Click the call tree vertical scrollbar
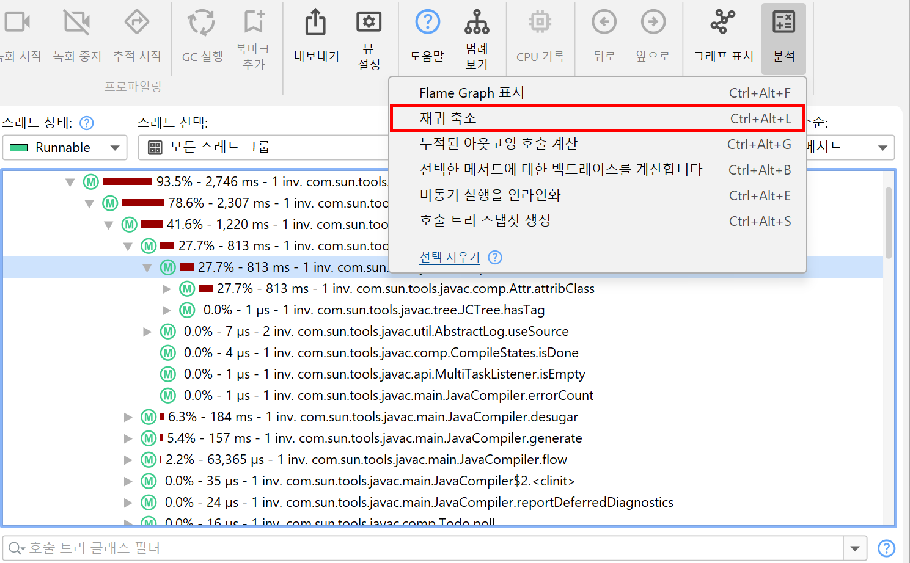The image size is (910, 563). click(x=889, y=223)
